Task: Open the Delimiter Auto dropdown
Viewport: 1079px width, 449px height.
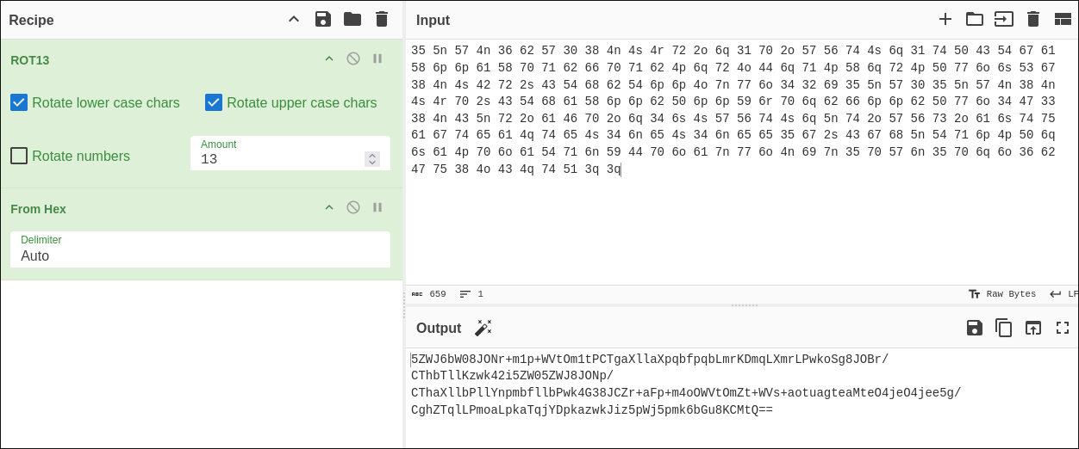Action: click(200, 255)
